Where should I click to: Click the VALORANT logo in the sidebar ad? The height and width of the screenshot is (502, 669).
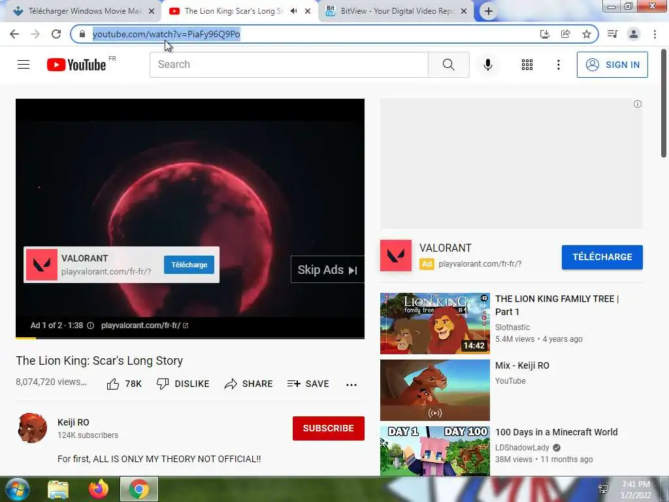(396, 256)
